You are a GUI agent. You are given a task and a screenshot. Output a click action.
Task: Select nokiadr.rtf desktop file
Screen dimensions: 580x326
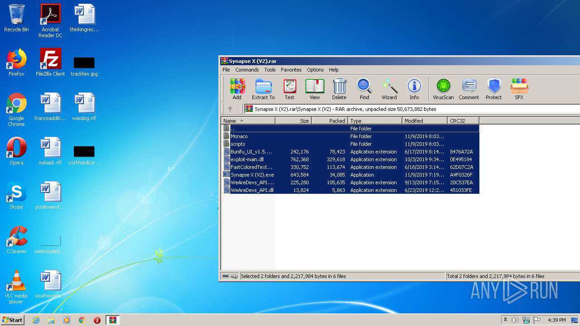pos(50,151)
